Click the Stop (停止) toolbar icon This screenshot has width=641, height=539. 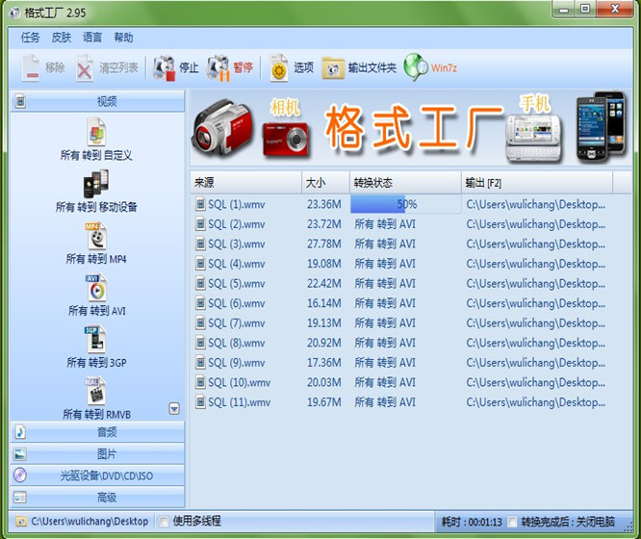pyautogui.click(x=165, y=68)
